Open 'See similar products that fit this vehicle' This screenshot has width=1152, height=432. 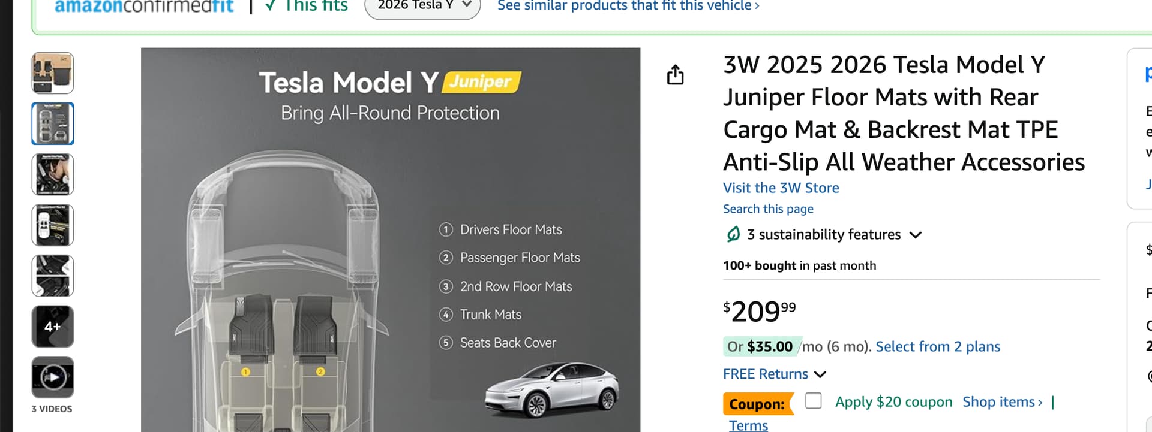(628, 6)
